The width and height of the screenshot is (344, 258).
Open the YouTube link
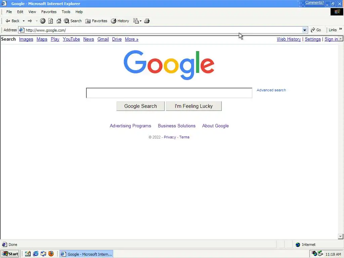(71, 39)
